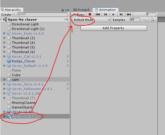Click the cube icon of cam object
165x135 pixels.
coord(9,80)
